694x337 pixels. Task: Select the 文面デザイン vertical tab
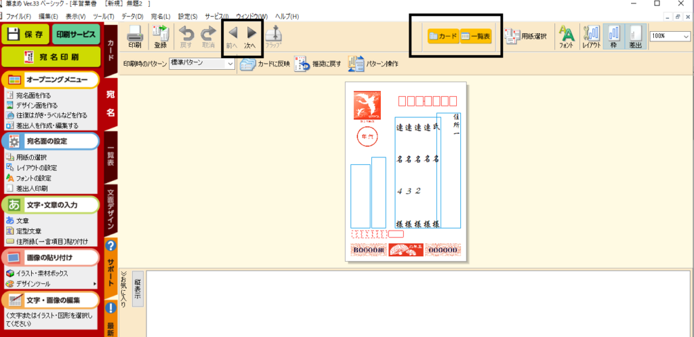click(x=110, y=208)
